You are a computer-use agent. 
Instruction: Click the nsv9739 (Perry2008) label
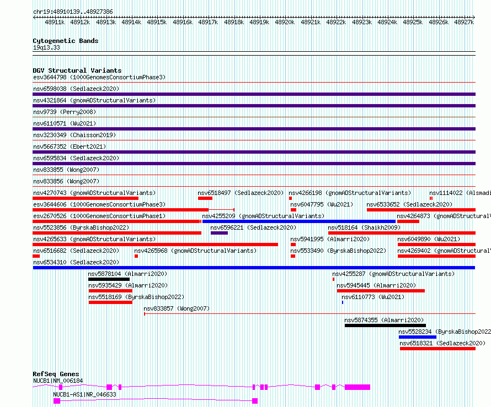click(x=65, y=112)
